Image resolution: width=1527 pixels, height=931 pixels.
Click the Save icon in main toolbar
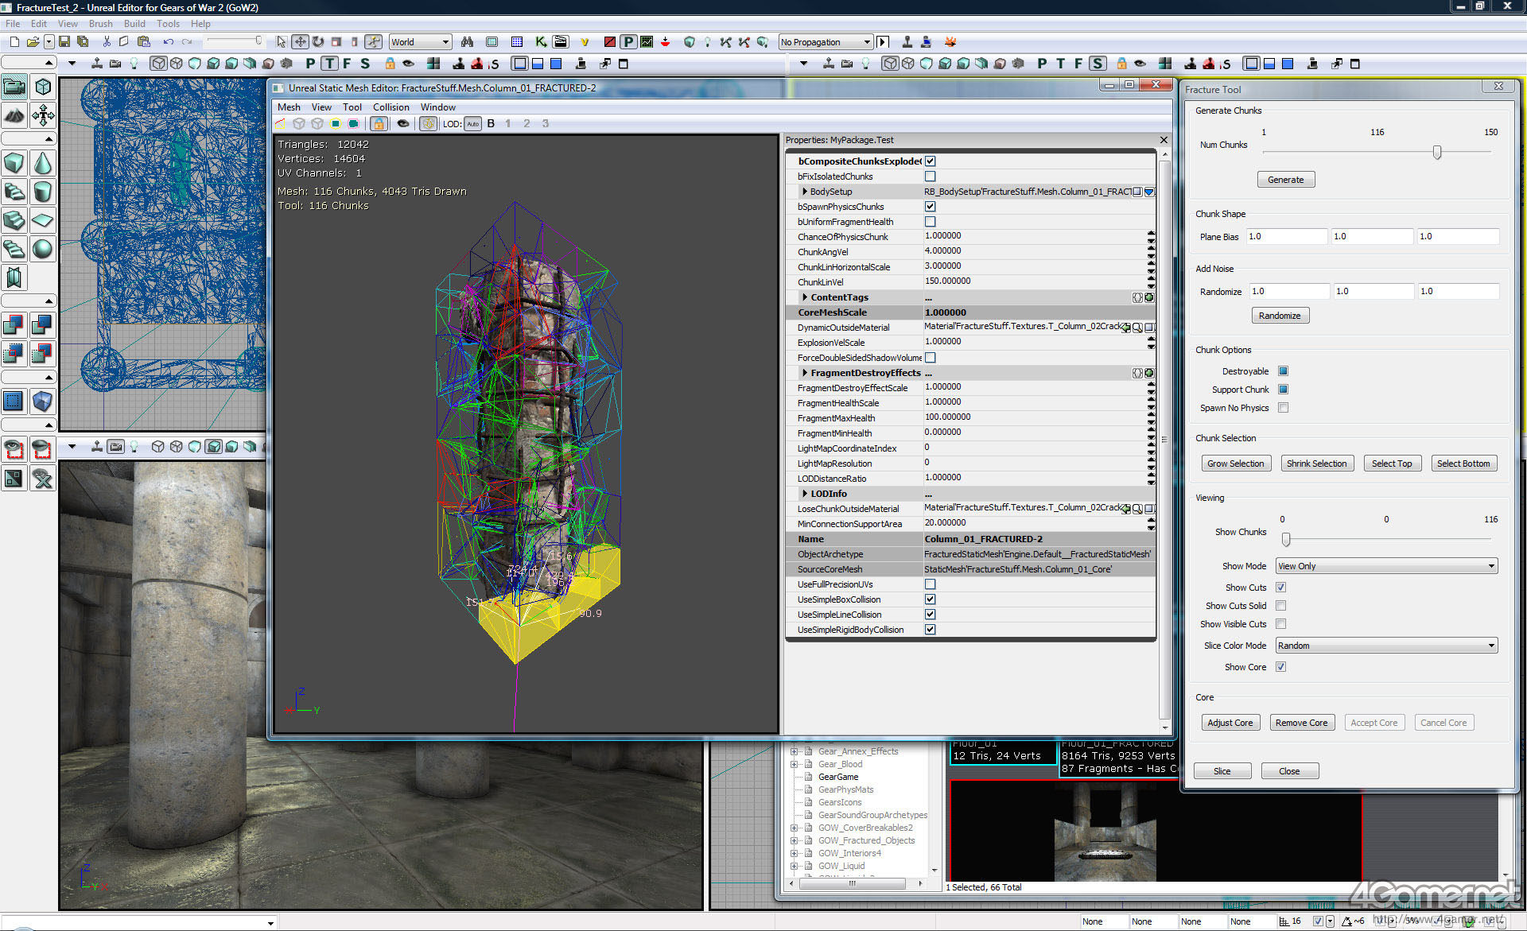64,42
